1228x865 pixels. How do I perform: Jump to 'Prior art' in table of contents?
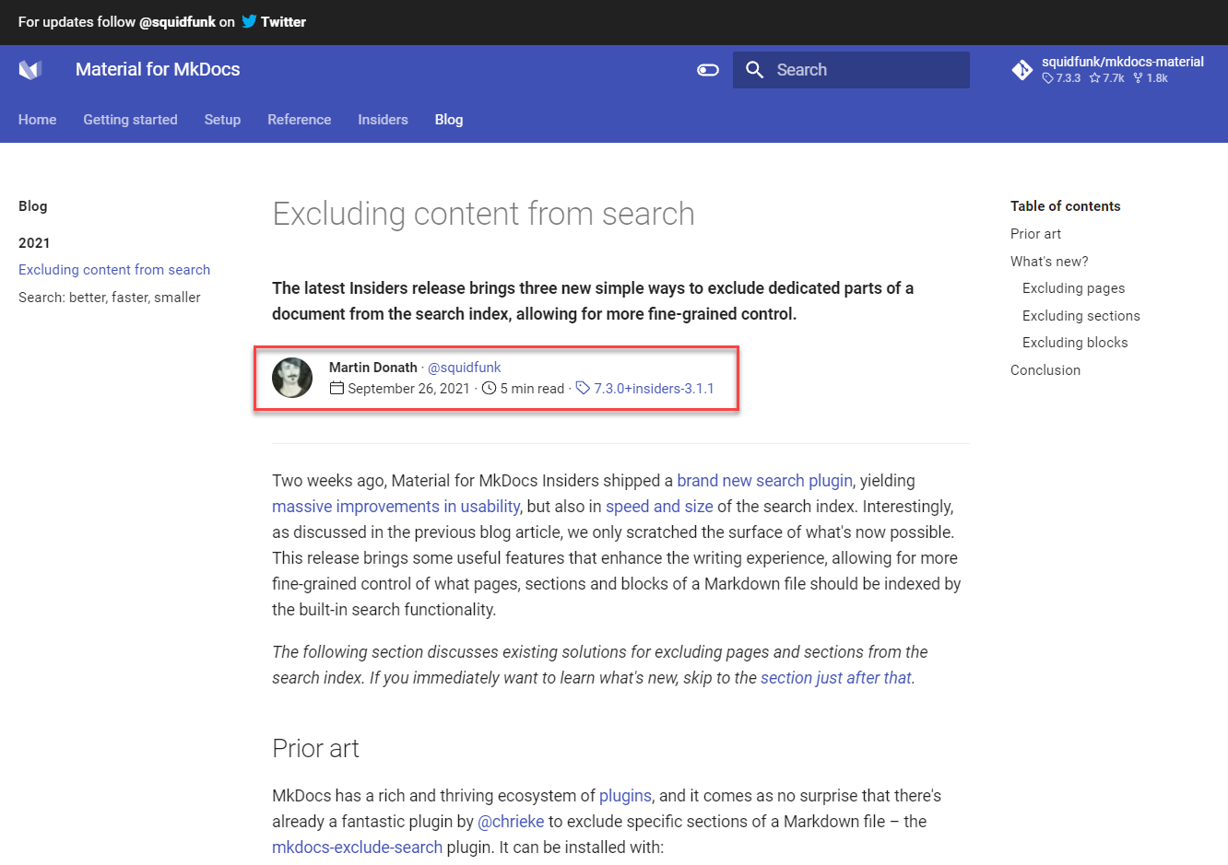pos(1035,234)
